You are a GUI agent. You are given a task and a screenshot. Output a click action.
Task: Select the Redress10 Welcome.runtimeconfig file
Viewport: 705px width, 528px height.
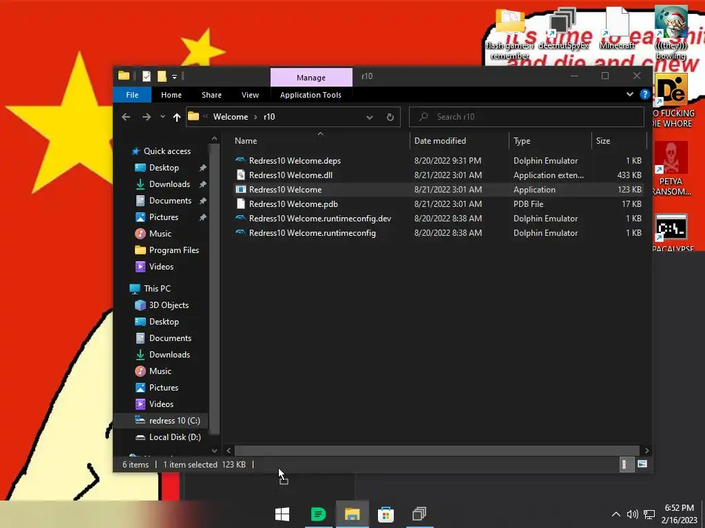pos(438,232)
